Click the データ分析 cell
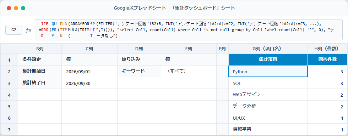This screenshot has height=136, width=348. [x=268, y=106]
